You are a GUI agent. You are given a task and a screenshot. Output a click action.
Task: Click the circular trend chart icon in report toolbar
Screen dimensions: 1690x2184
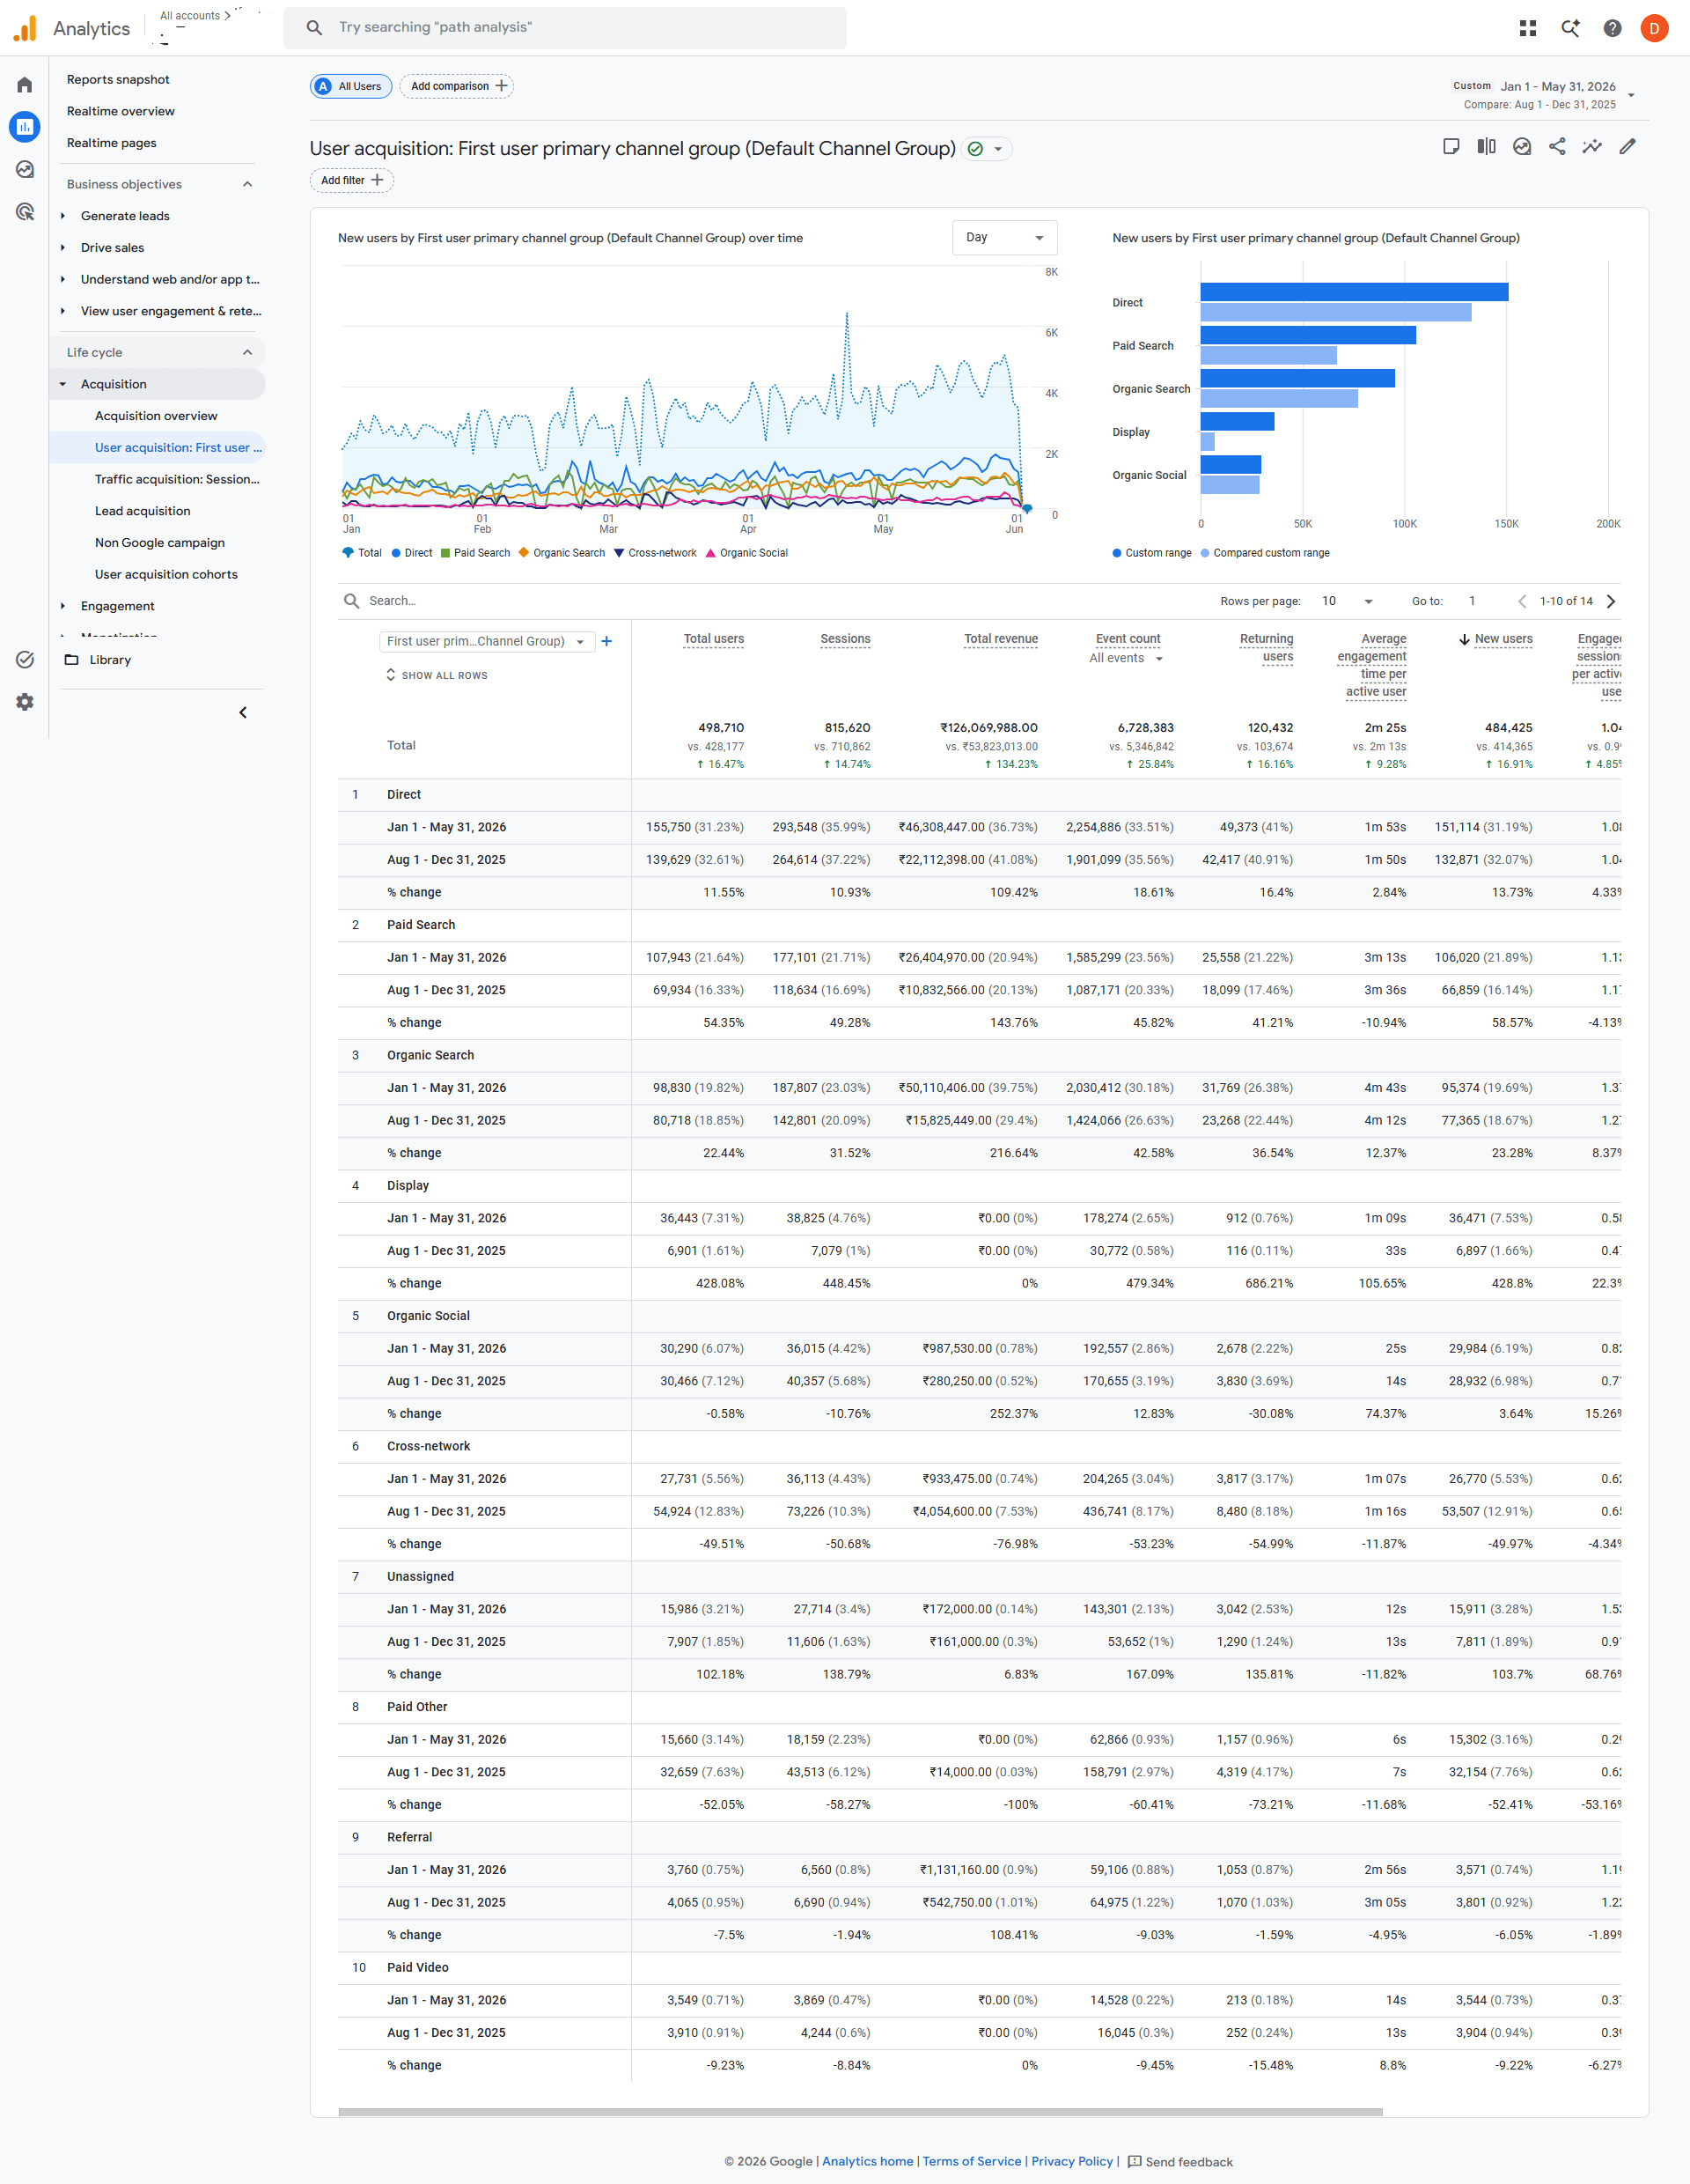tap(1521, 147)
